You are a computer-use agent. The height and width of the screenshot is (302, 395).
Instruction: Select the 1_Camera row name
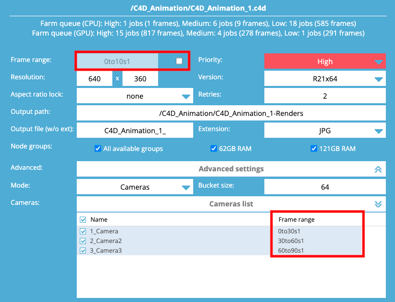[x=104, y=231]
